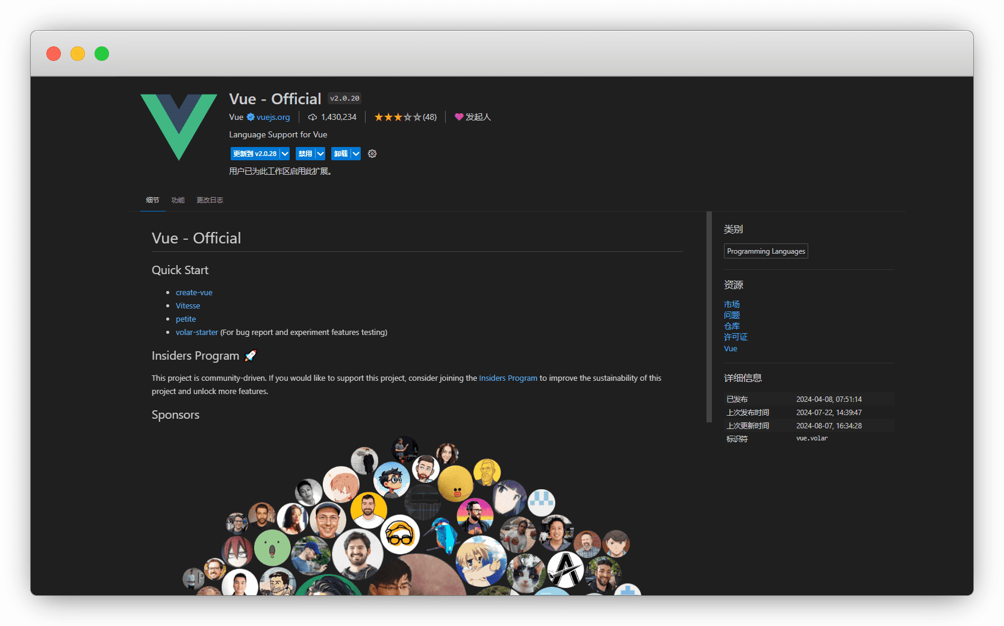Select the Programming Languages category tag
Screen dimensions: 1004x626
click(765, 251)
